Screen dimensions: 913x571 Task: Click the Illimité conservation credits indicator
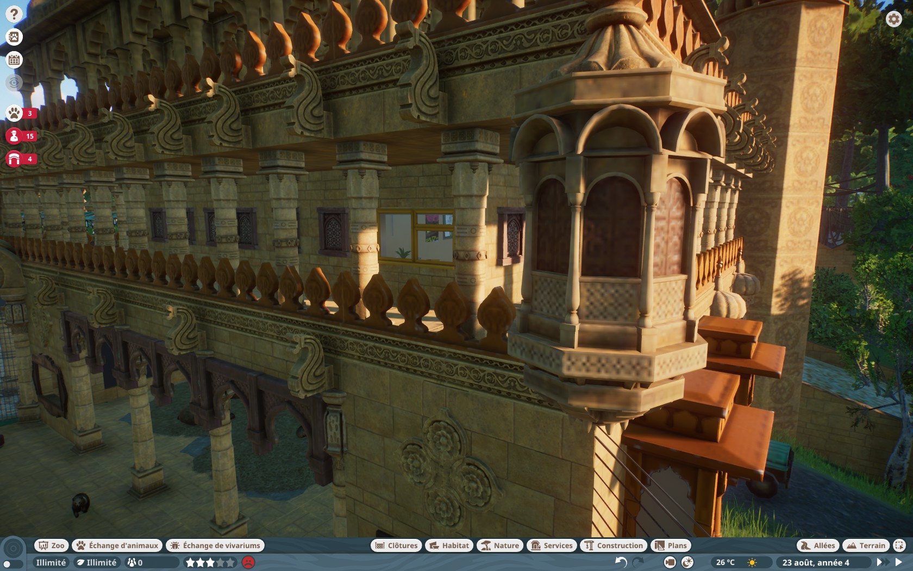pyautogui.click(x=97, y=562)
